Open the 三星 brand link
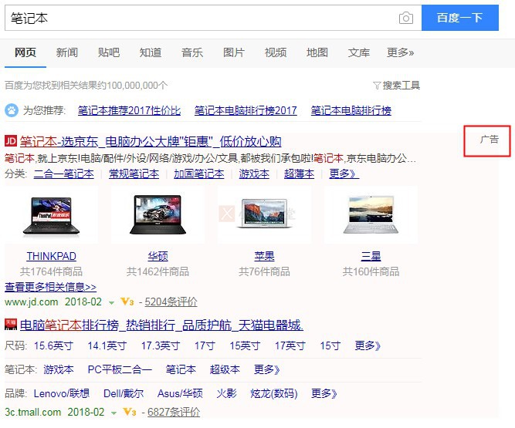 [371, 256]
